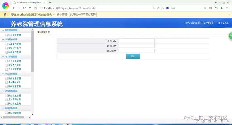Click the star icon beside the restore arrow

click(x=35, y=8)
